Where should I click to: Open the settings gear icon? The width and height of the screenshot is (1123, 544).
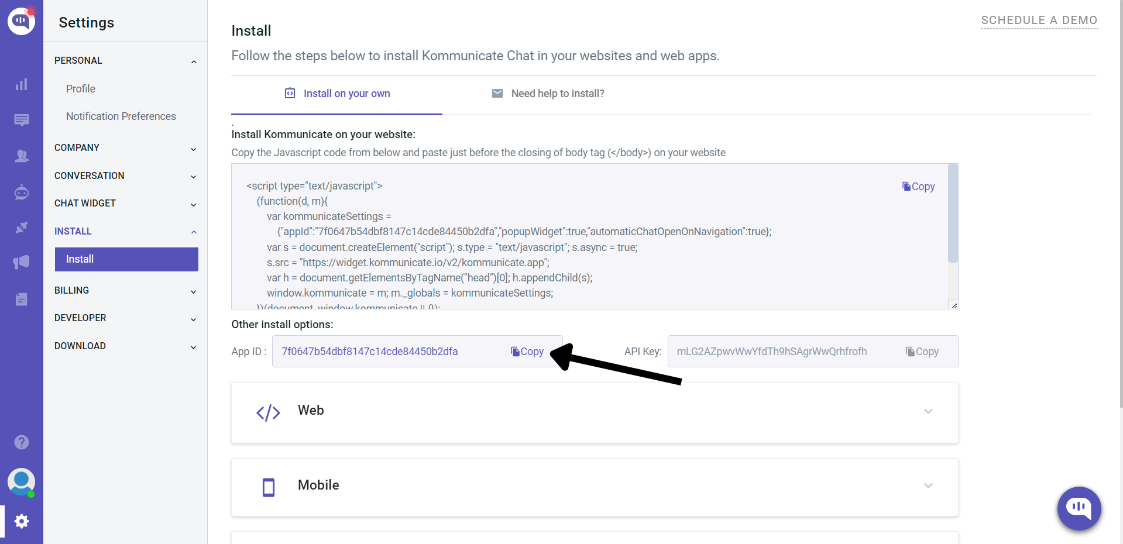[x=22, y=521]
